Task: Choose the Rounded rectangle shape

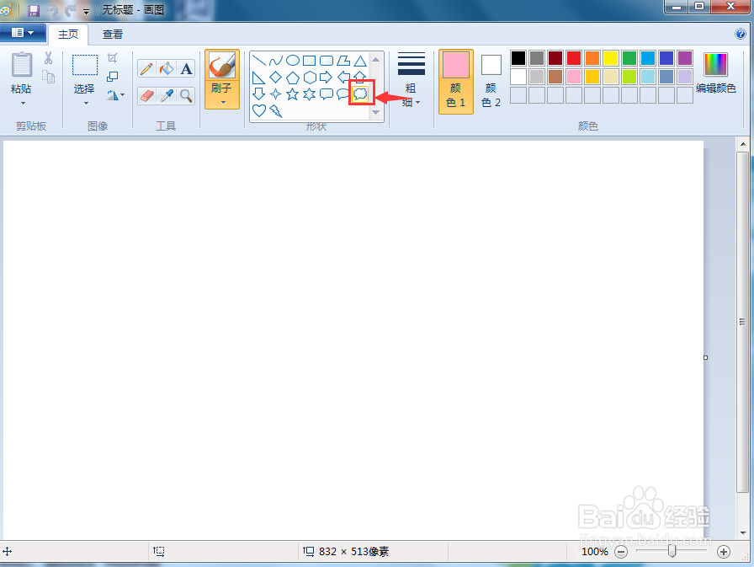Action: [x=327, y=61]
